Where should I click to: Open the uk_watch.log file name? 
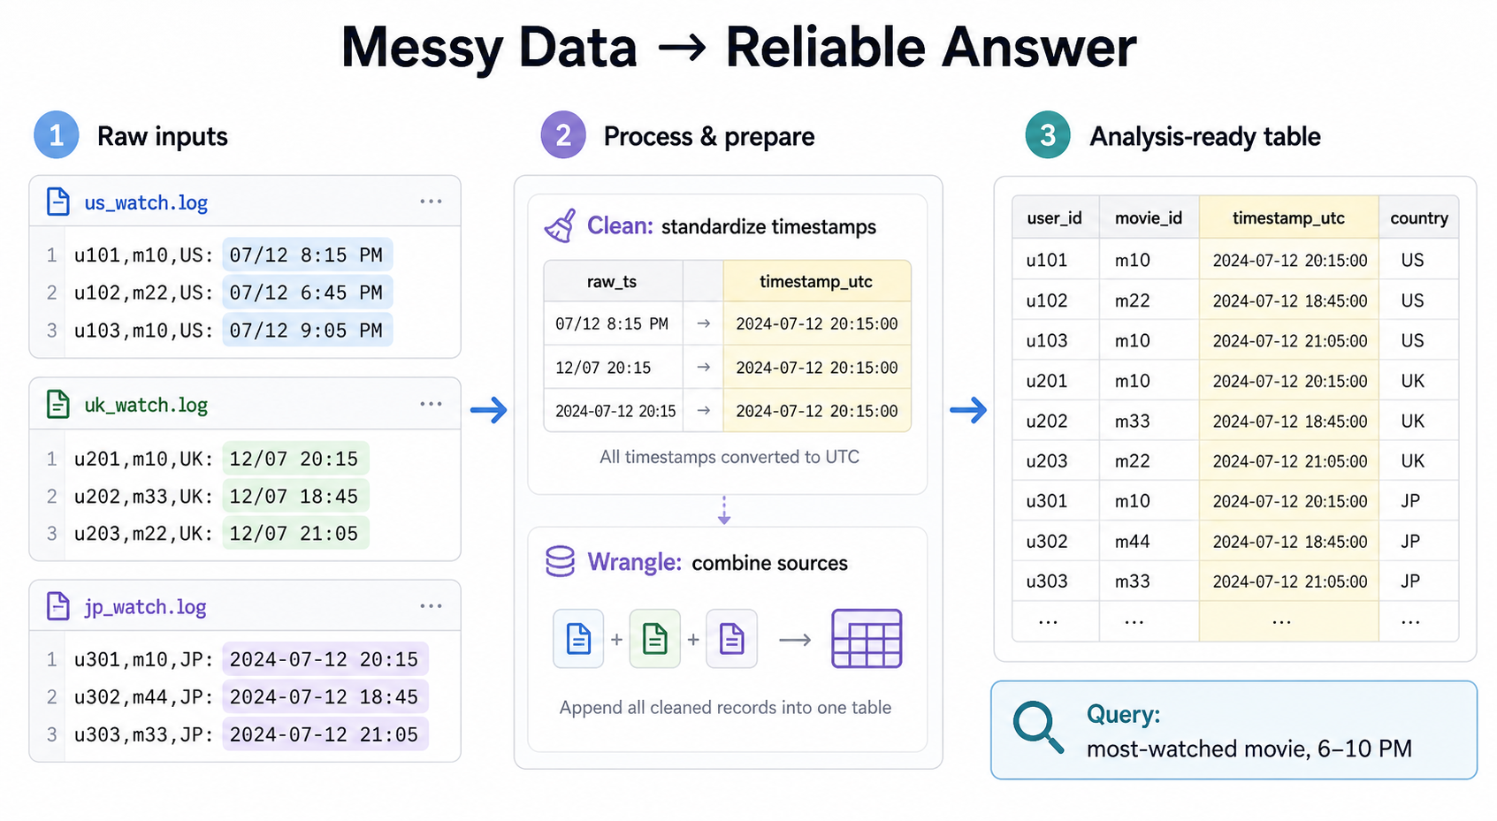click(146, 405)
